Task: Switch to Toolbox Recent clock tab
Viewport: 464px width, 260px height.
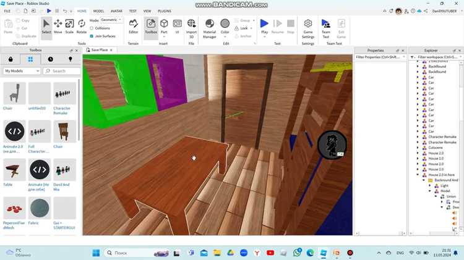Action: 50,59
